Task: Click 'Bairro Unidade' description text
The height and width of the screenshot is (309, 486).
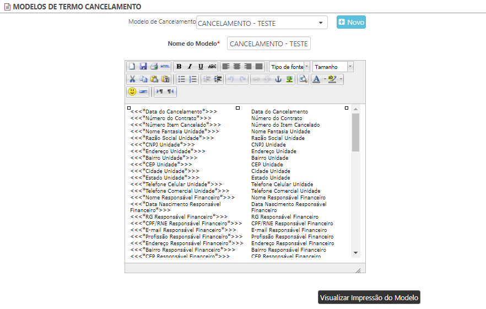Action: [269, 158]
